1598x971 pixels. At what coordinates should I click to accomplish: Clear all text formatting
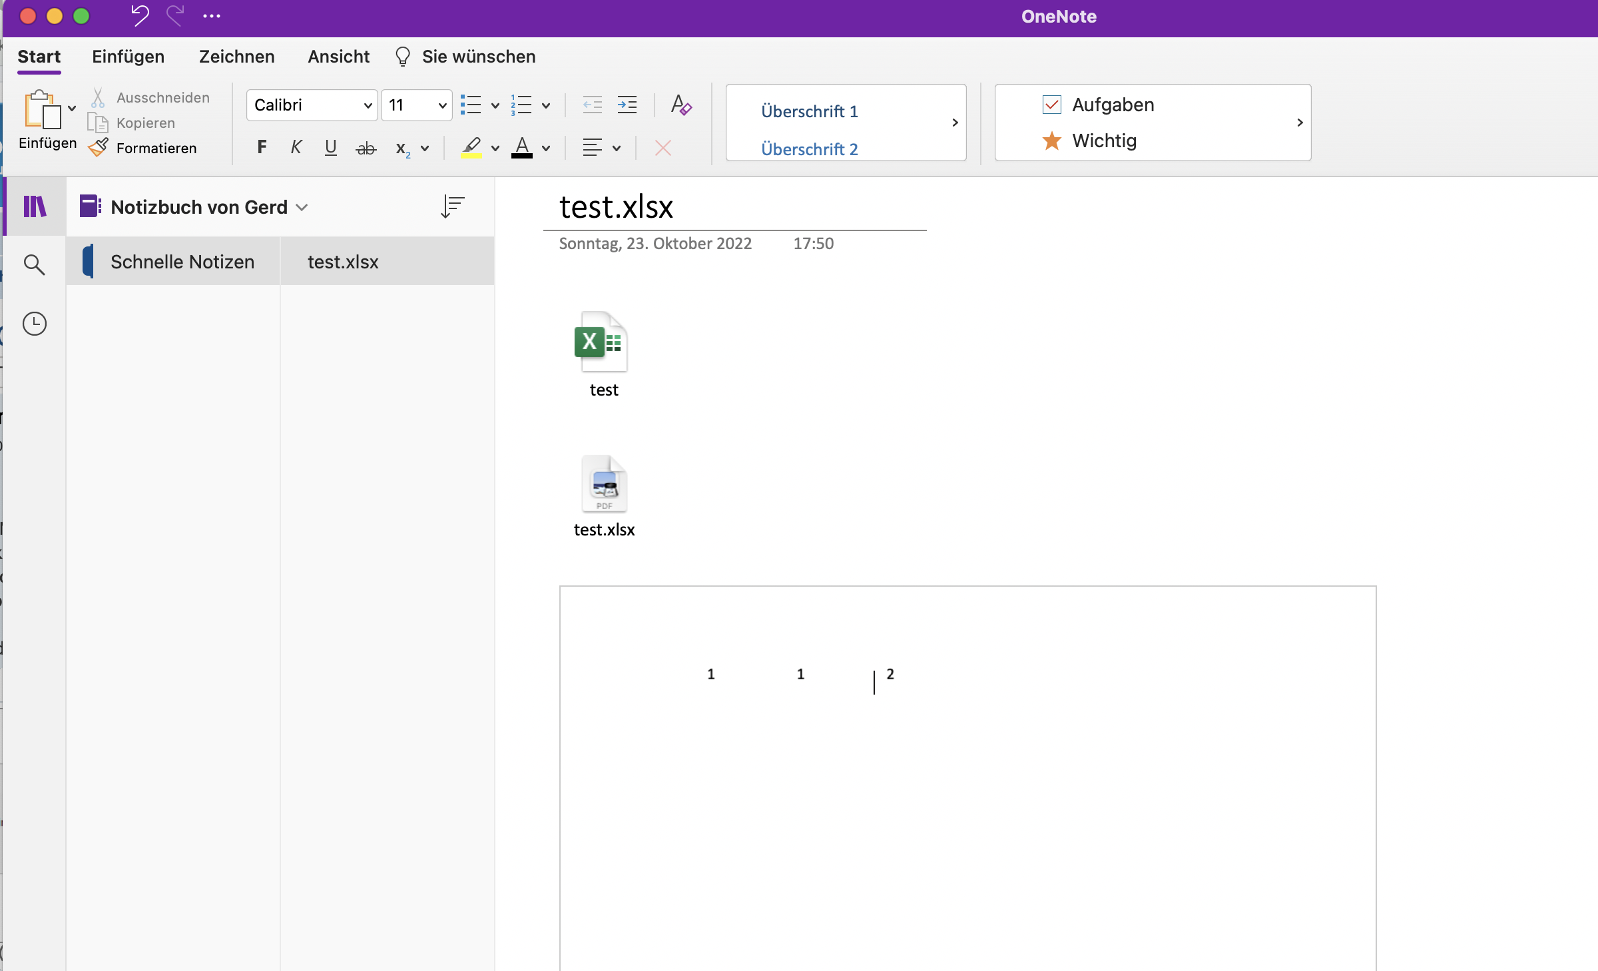681,105
